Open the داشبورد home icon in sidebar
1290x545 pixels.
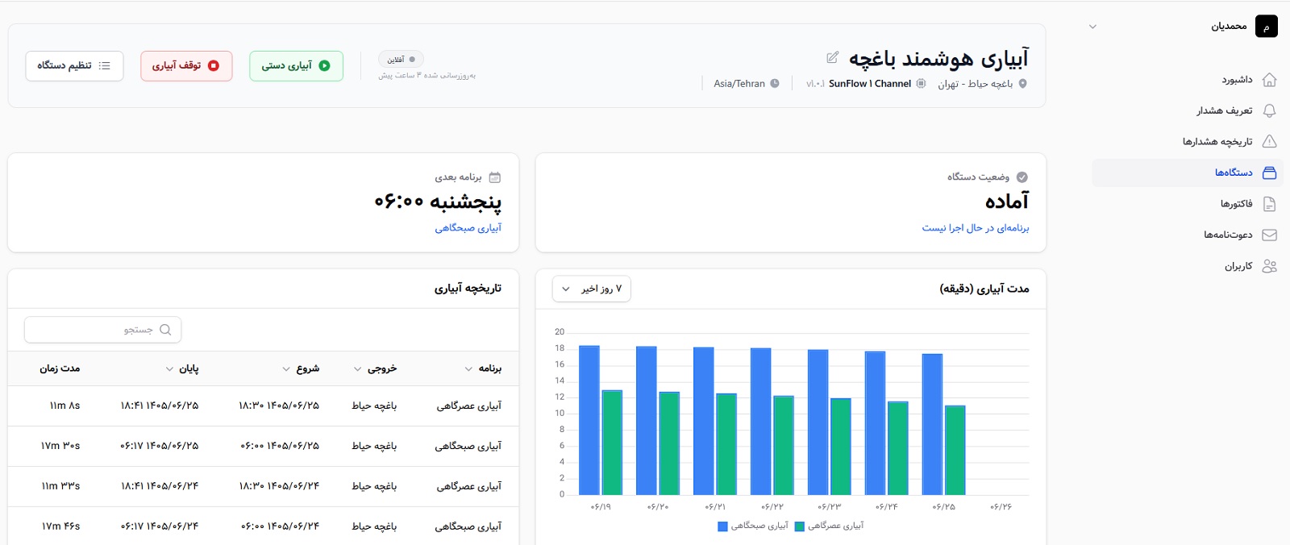point(1269,80)
